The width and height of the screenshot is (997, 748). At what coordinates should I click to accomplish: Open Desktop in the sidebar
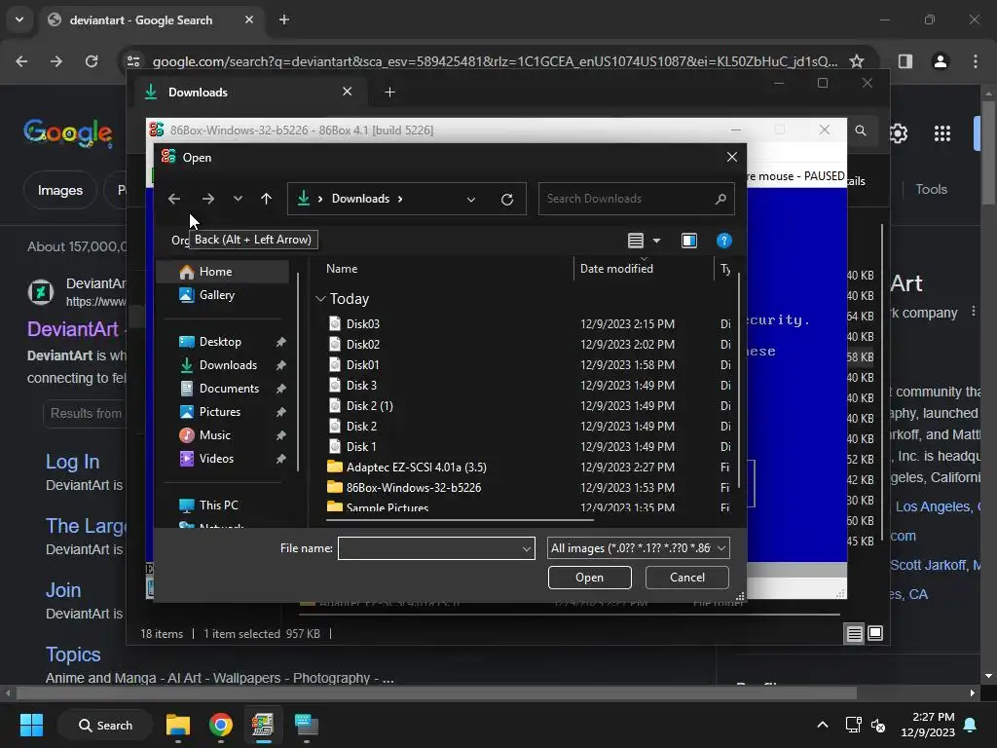pyautogui.click(x=220, y=342)
